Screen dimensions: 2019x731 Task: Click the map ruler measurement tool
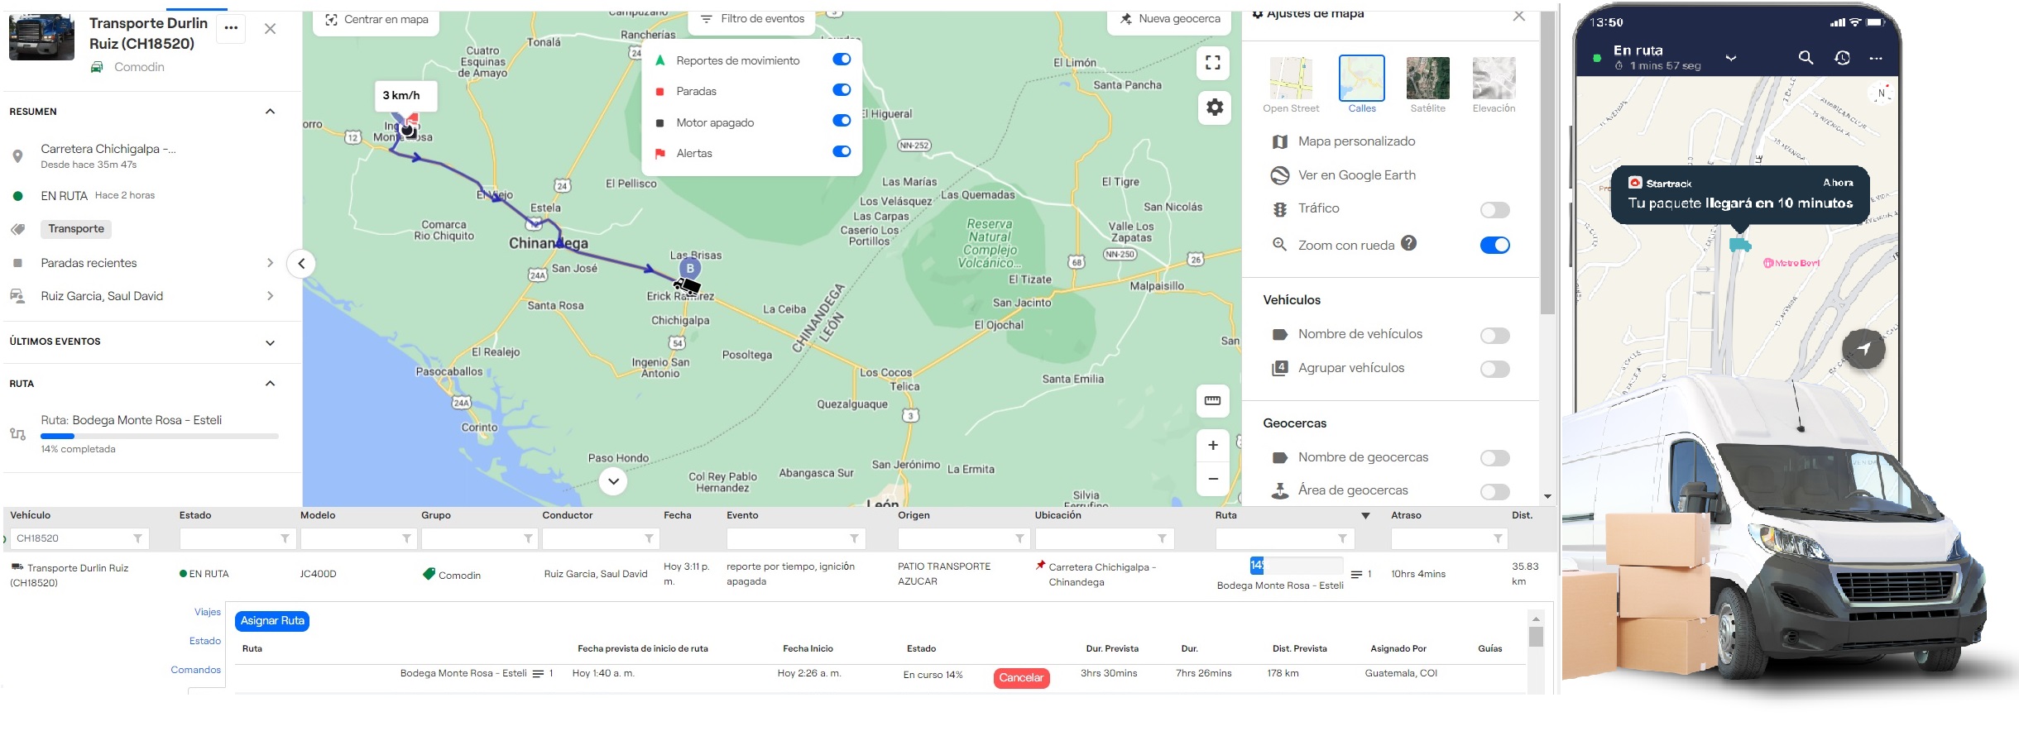pos(1212,401)
